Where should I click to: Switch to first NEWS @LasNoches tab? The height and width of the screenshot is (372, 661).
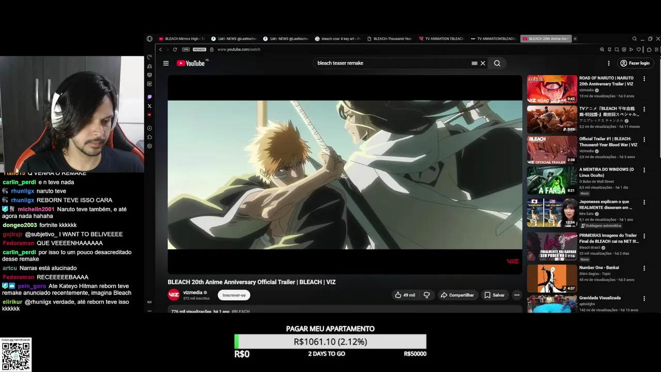tap(234, 39)
